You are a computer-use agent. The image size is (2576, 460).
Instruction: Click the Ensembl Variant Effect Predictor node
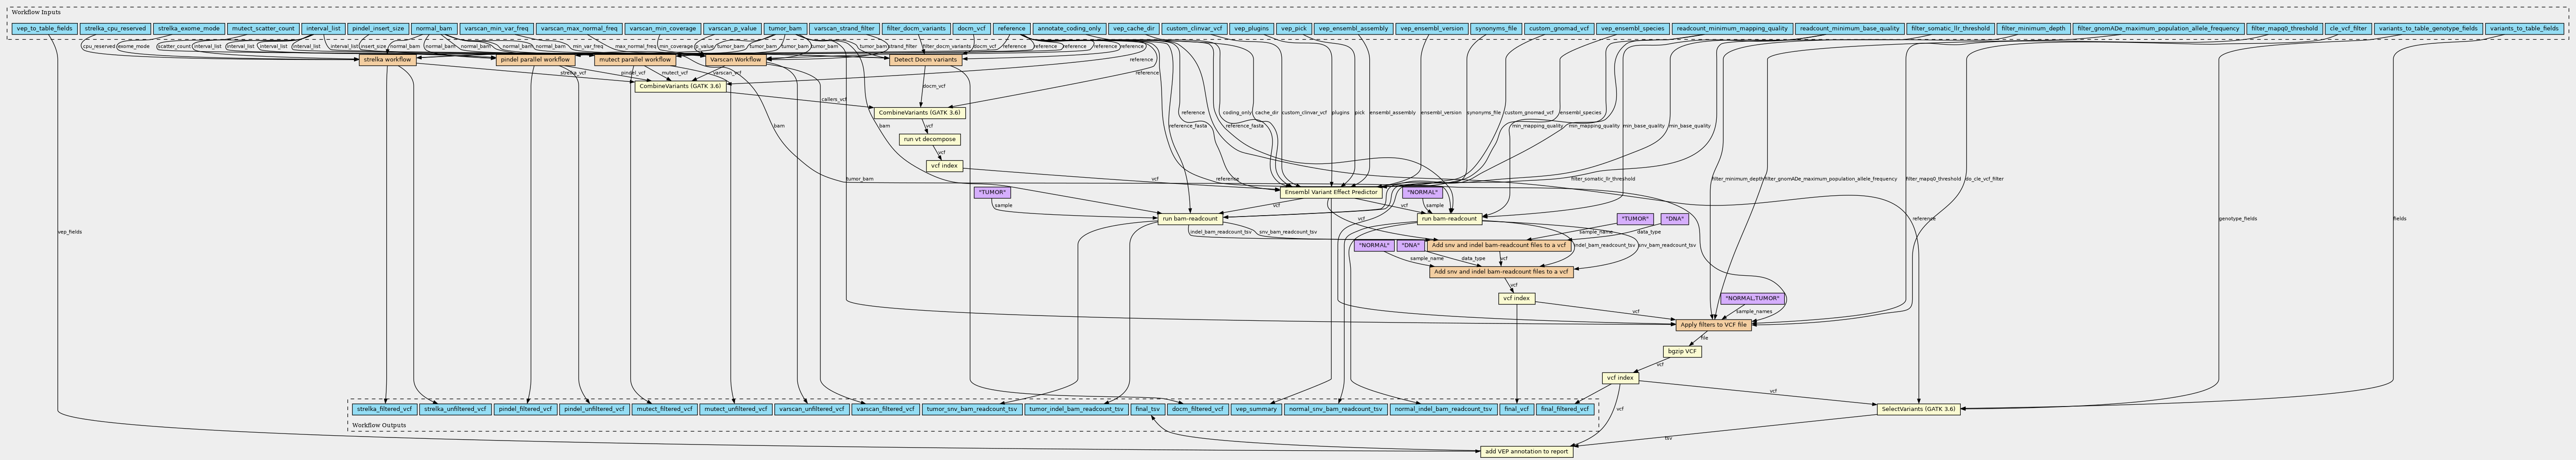tap(1331, 192)
